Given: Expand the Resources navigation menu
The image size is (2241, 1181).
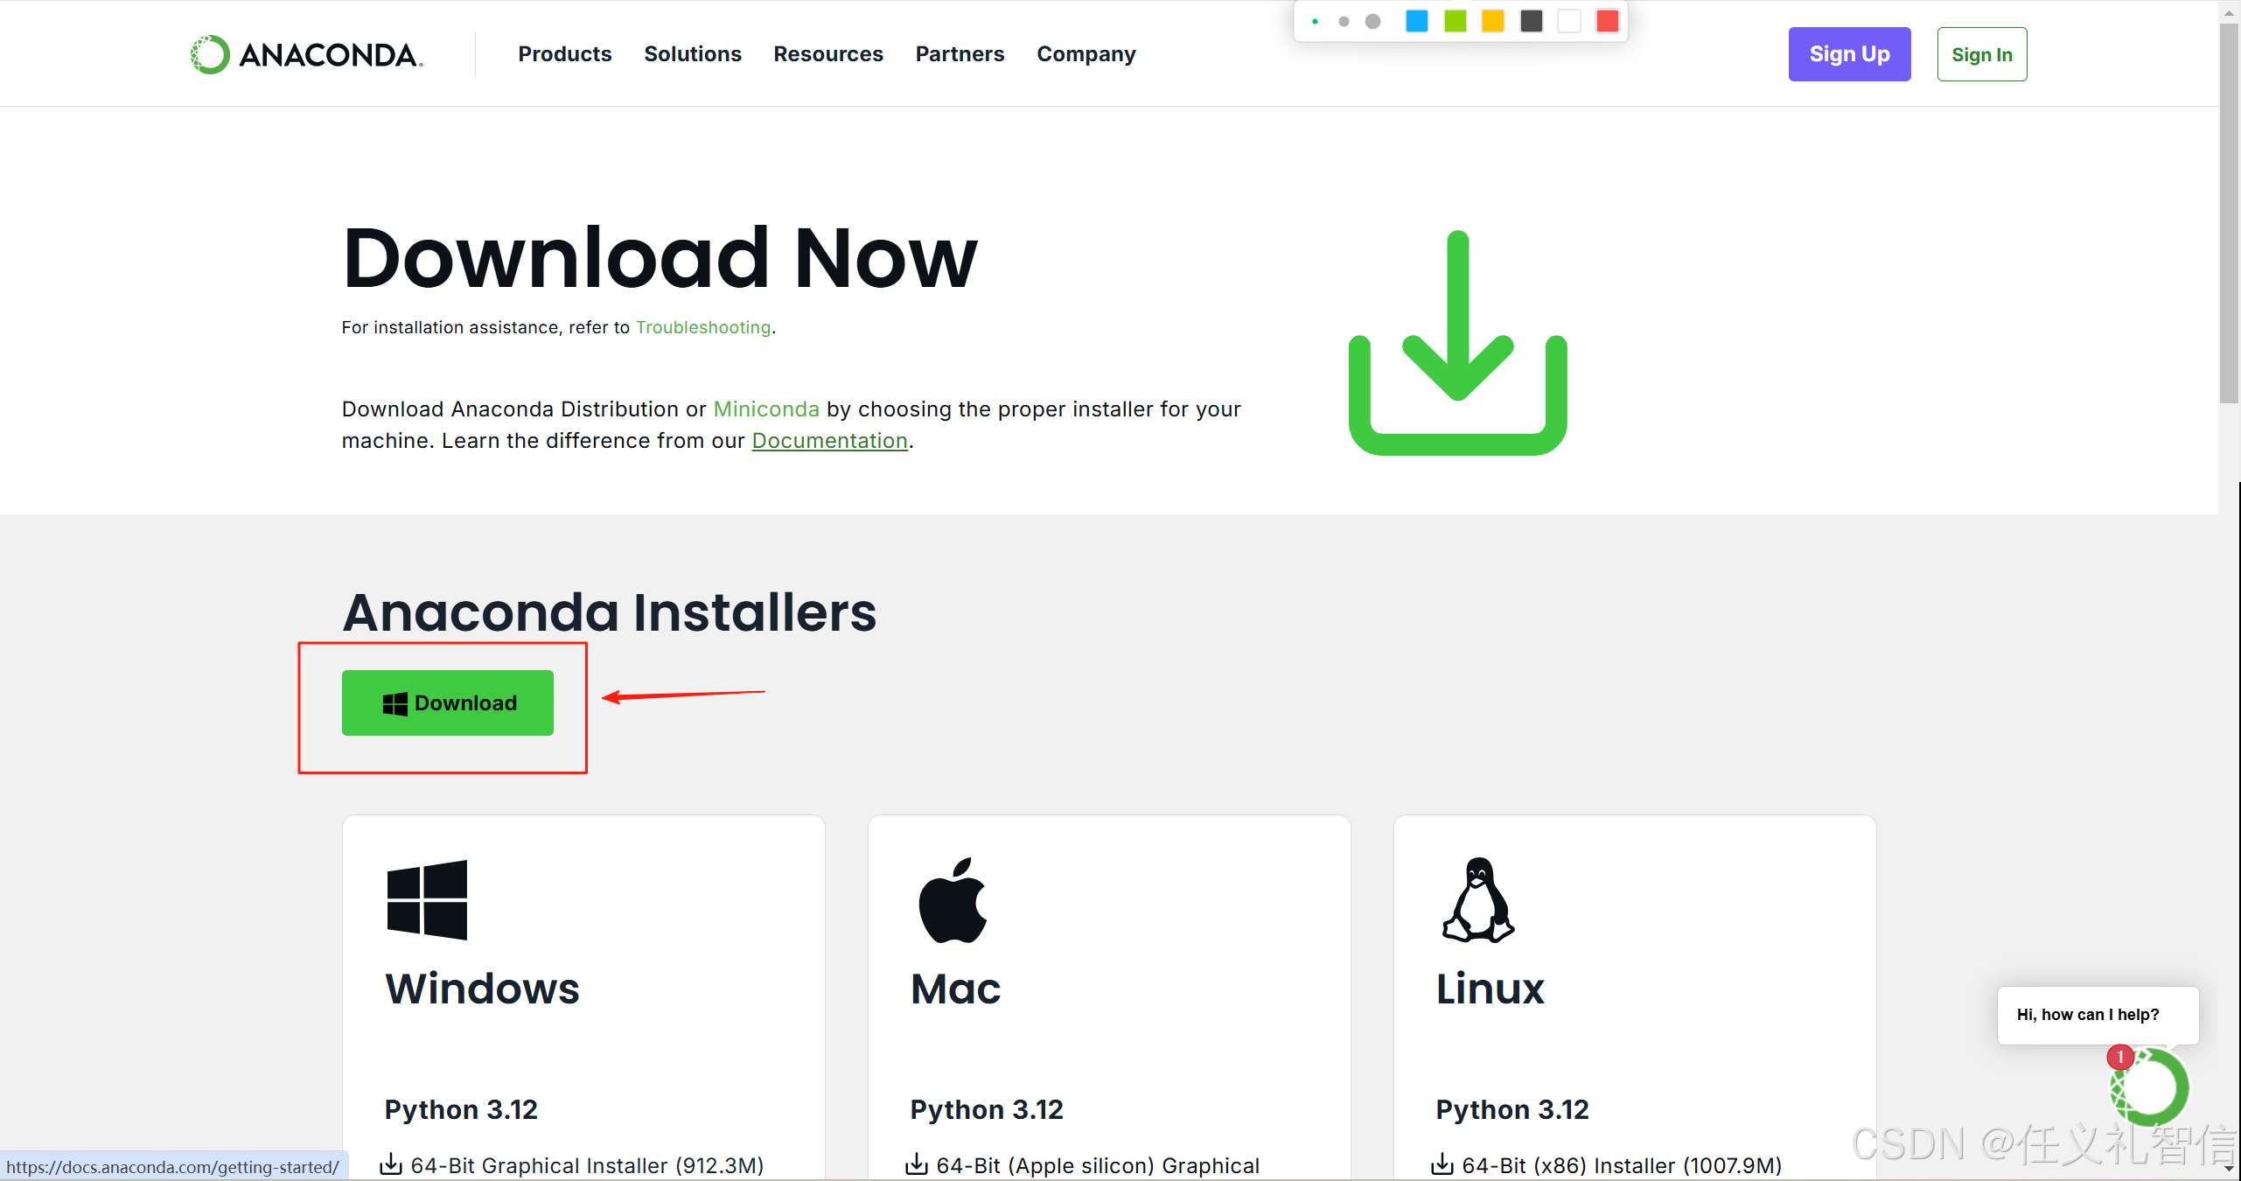Looking at the screenshot, I should (827, 54).
